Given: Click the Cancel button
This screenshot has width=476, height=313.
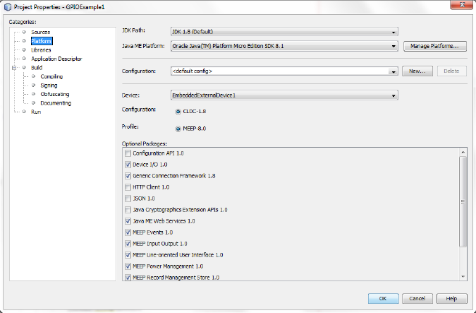Looking at the screenshot, I should coord(417,298).
